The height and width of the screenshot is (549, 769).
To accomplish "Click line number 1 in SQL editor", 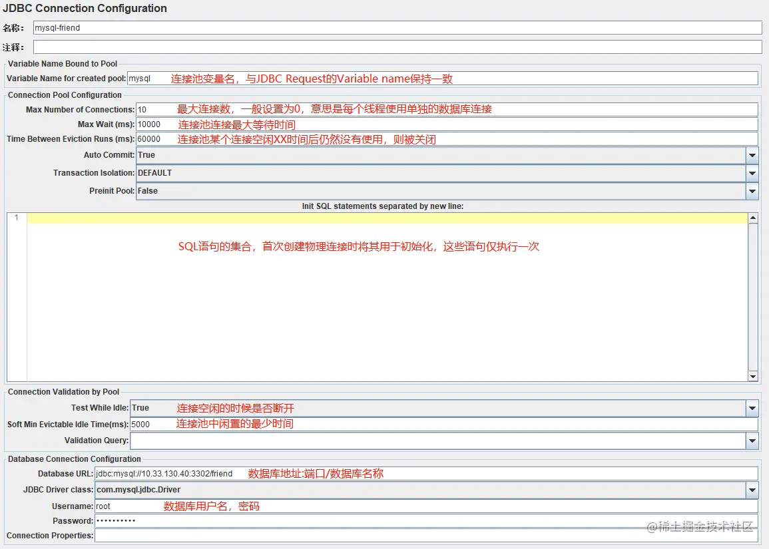I will click(x=15, y=218).
